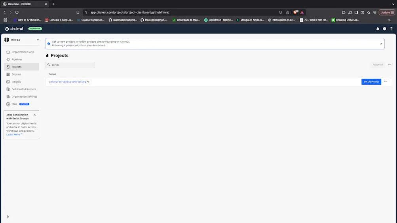Open the bookmarks apps grid icon

pos(5,20)
